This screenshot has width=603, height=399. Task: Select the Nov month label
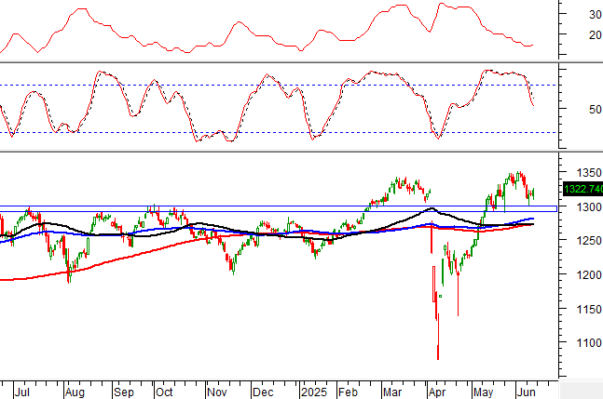click(217, 392)
